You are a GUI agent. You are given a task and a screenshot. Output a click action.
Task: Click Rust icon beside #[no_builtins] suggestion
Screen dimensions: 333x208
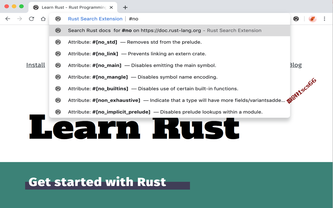pyautogui.click(x=58, y=89)
